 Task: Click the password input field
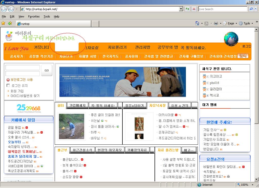pos(23,73)
